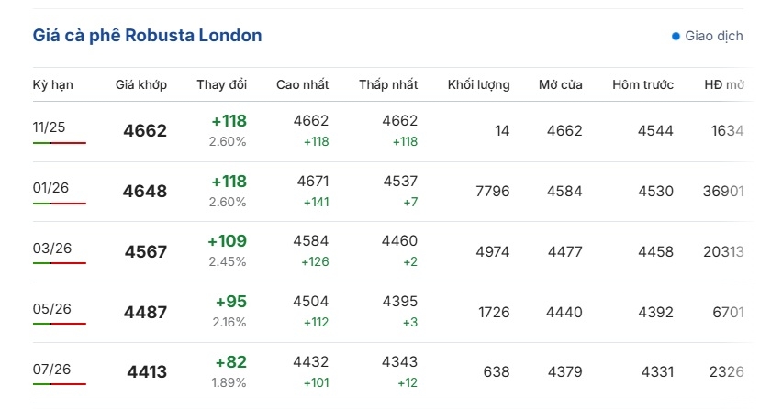Viewport: 771px width, 409px height.
Task: Click the Hôm trước column header
Action: pyautogui.click(x=642, y=84)
